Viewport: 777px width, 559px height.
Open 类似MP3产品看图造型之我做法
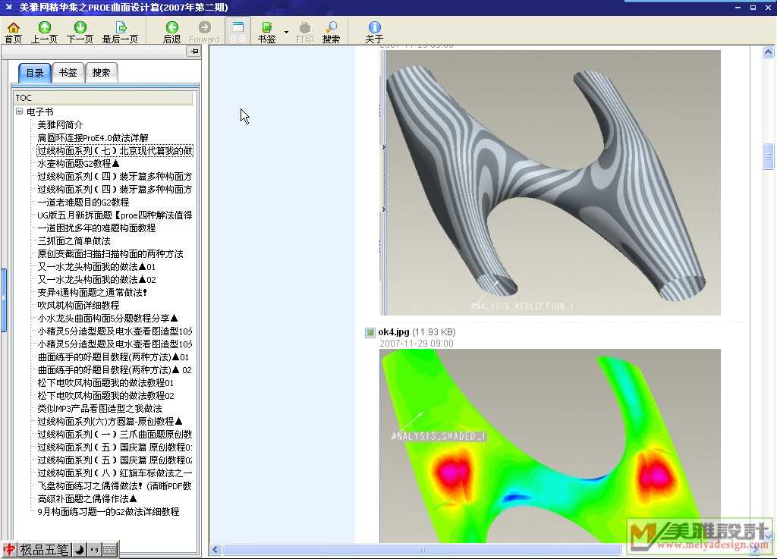click(x=99, y=408)
